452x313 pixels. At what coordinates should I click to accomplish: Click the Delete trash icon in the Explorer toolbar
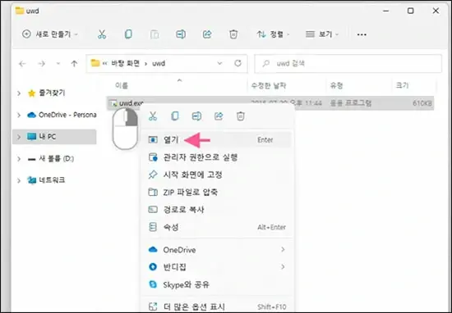[x=233, y=34]
